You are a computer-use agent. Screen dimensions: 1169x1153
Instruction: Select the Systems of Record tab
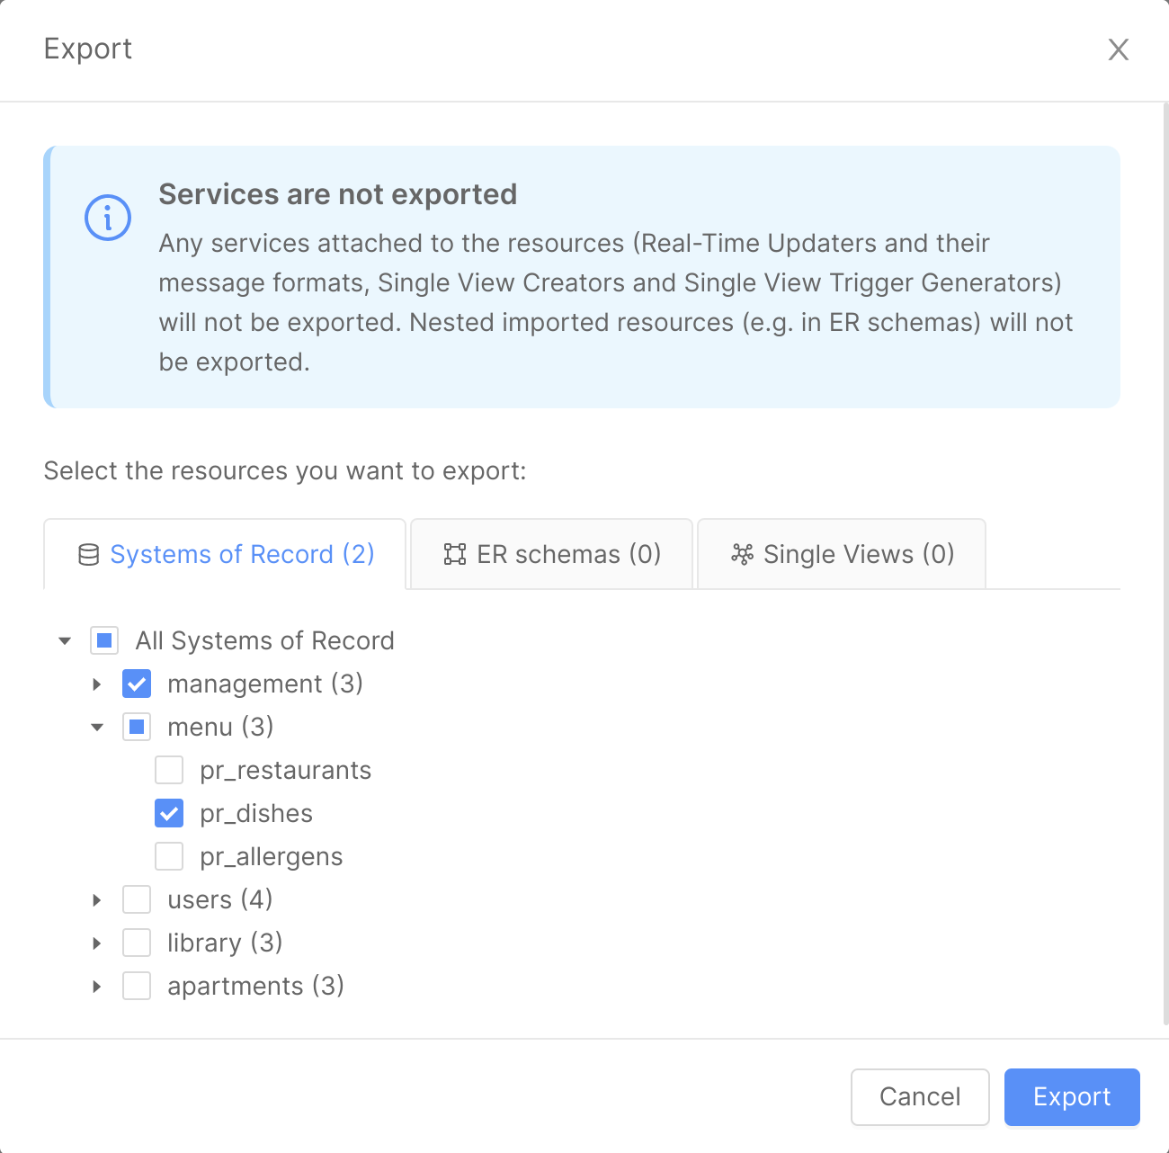(224, 554)
